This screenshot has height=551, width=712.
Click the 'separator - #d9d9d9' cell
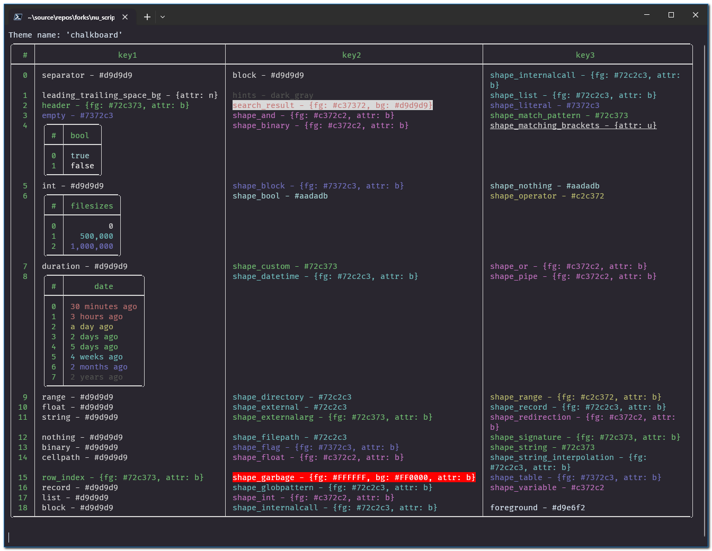tap(87, 75)
